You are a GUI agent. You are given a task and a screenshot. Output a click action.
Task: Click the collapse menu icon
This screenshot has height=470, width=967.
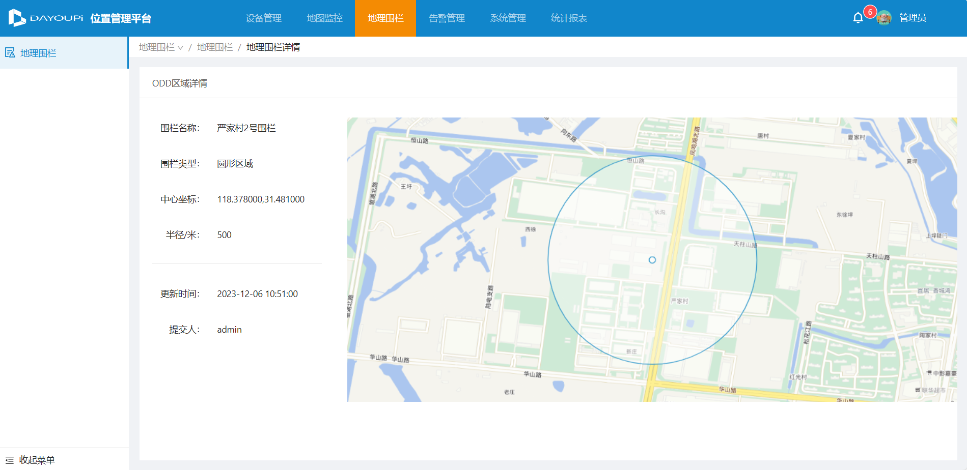(x=9, y=460)
